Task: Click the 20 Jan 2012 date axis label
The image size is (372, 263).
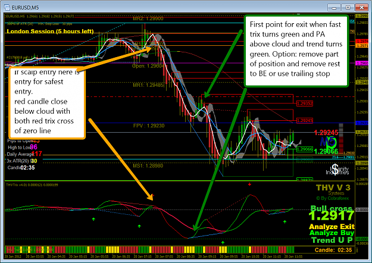Action: pos(13,256)
